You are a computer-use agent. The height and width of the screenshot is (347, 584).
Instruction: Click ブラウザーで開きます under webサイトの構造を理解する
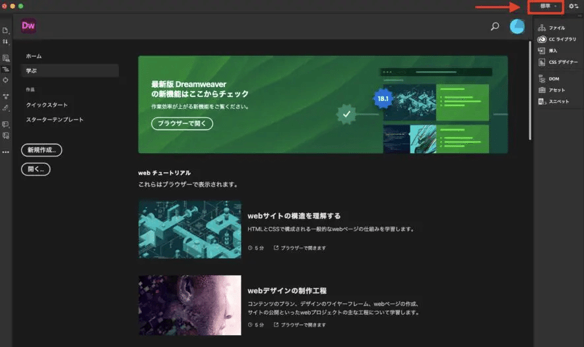pyautogui.click(x=300, y=248)
